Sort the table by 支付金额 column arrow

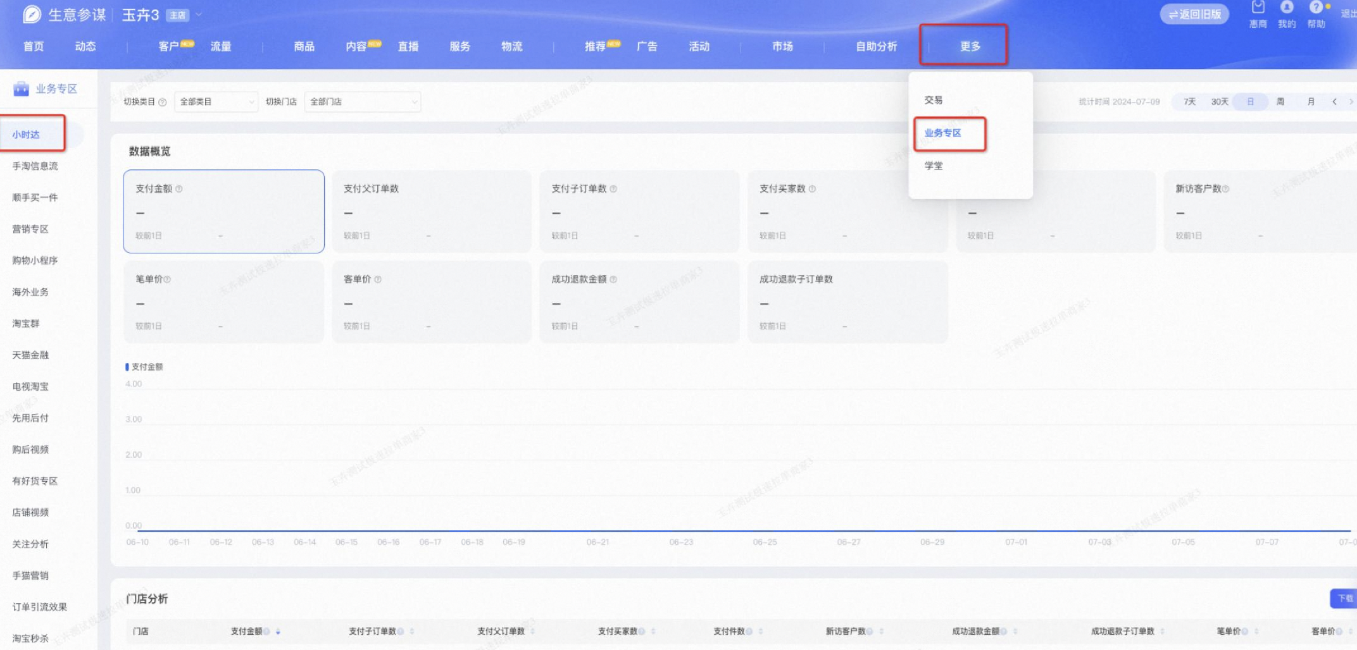[278, 631]
